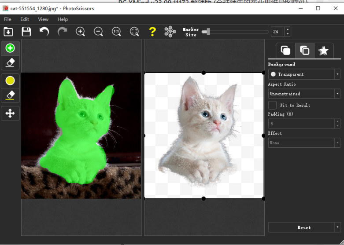Click the Padding percent field

pyautogui.click(x=301, y=124)
